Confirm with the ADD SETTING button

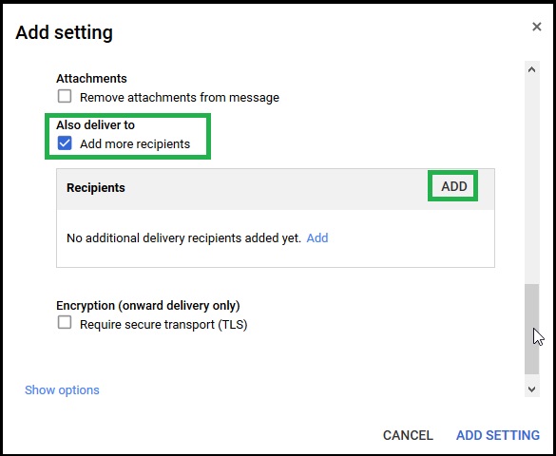pyautogui.click(x=498, y=435)
